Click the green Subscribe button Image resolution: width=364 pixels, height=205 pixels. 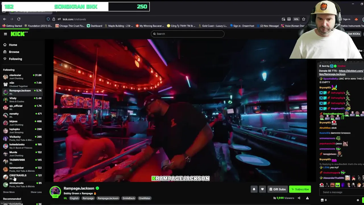[300, 189]
